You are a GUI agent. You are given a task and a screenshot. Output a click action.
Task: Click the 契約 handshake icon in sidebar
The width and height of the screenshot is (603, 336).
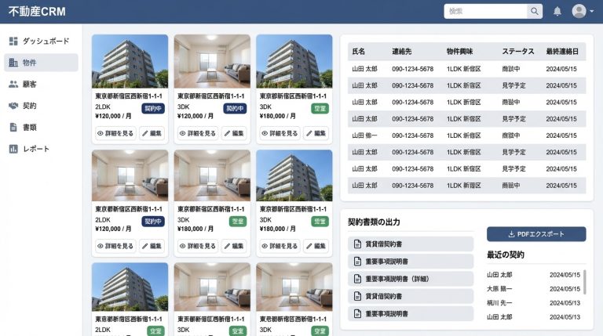13,106
